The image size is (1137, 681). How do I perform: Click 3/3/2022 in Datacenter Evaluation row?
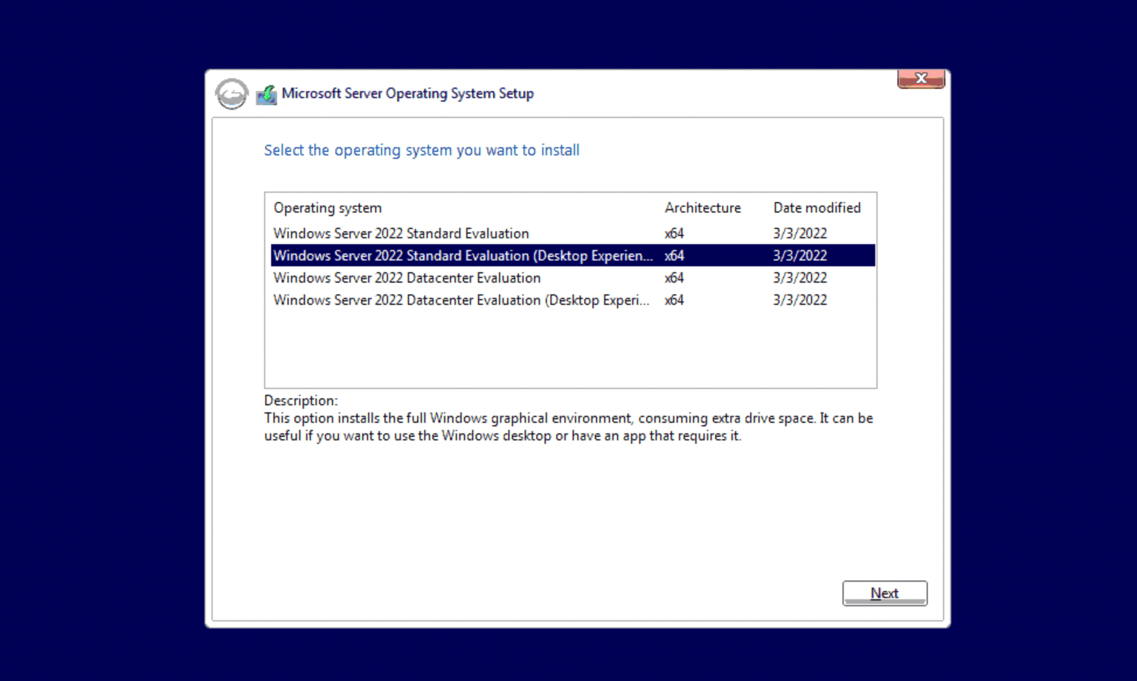[x=800, y=277]
